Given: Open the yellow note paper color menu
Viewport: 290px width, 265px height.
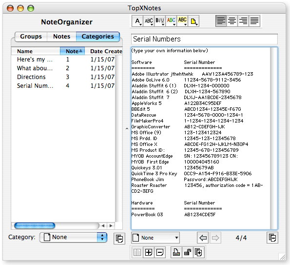Looking at the screenshot, I should [x=193, y=21].
